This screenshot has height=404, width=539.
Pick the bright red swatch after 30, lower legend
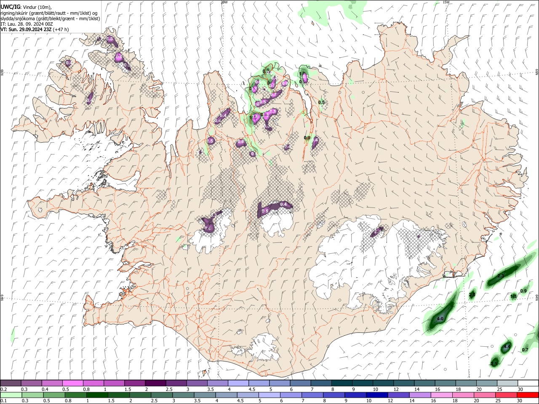527,395
